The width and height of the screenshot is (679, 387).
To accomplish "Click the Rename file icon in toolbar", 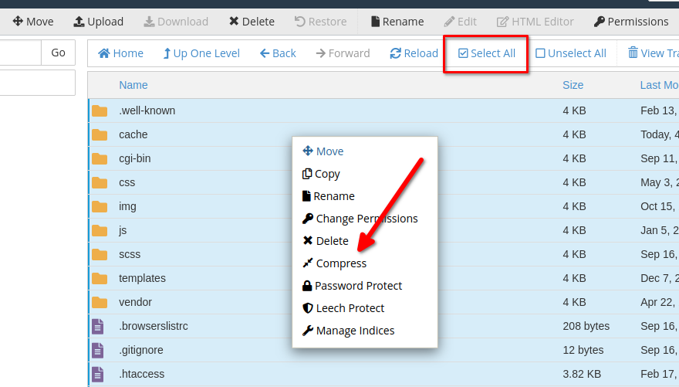I will (x=375, y=22).
